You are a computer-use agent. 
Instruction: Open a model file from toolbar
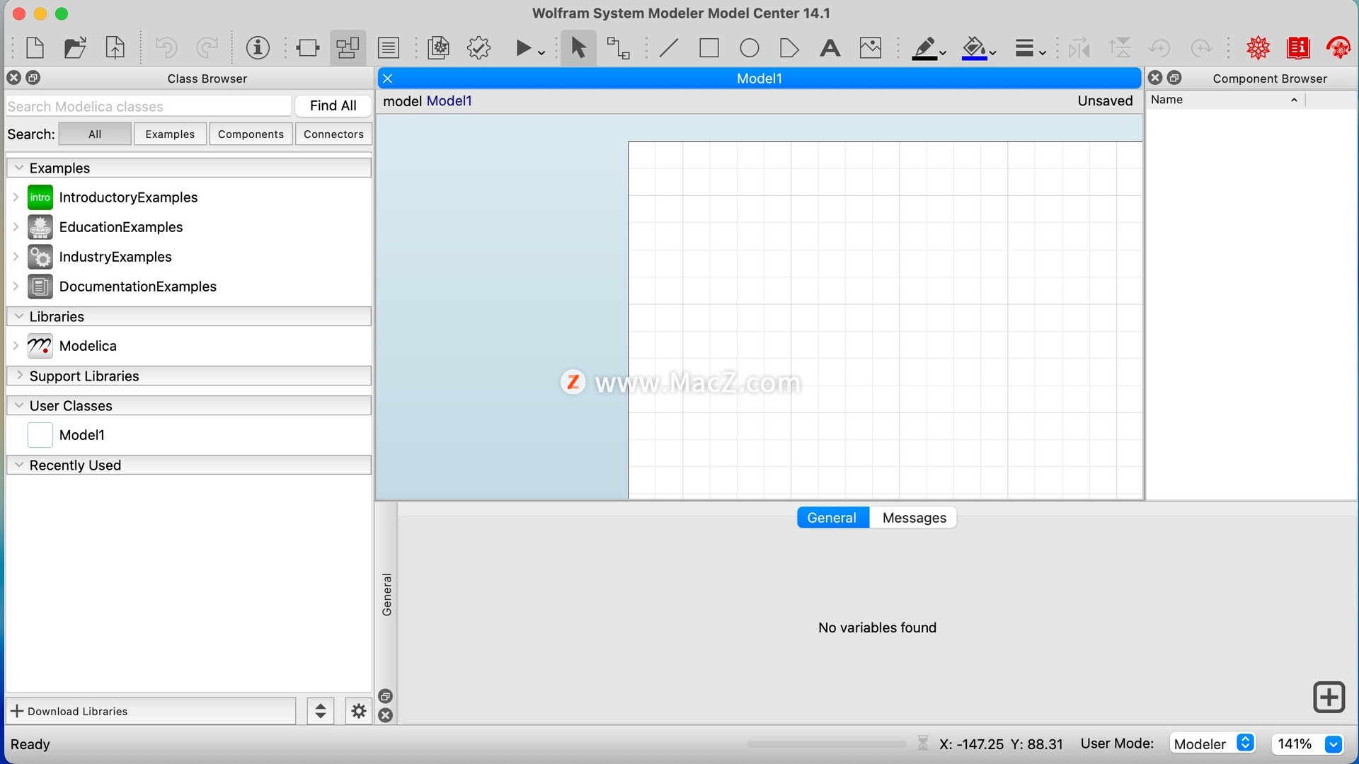point(75,48)
